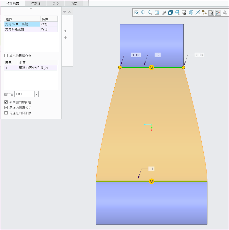Toggle the Perspective View icon
This screenshot has height=230, width=229.
[x=191, y=12]
